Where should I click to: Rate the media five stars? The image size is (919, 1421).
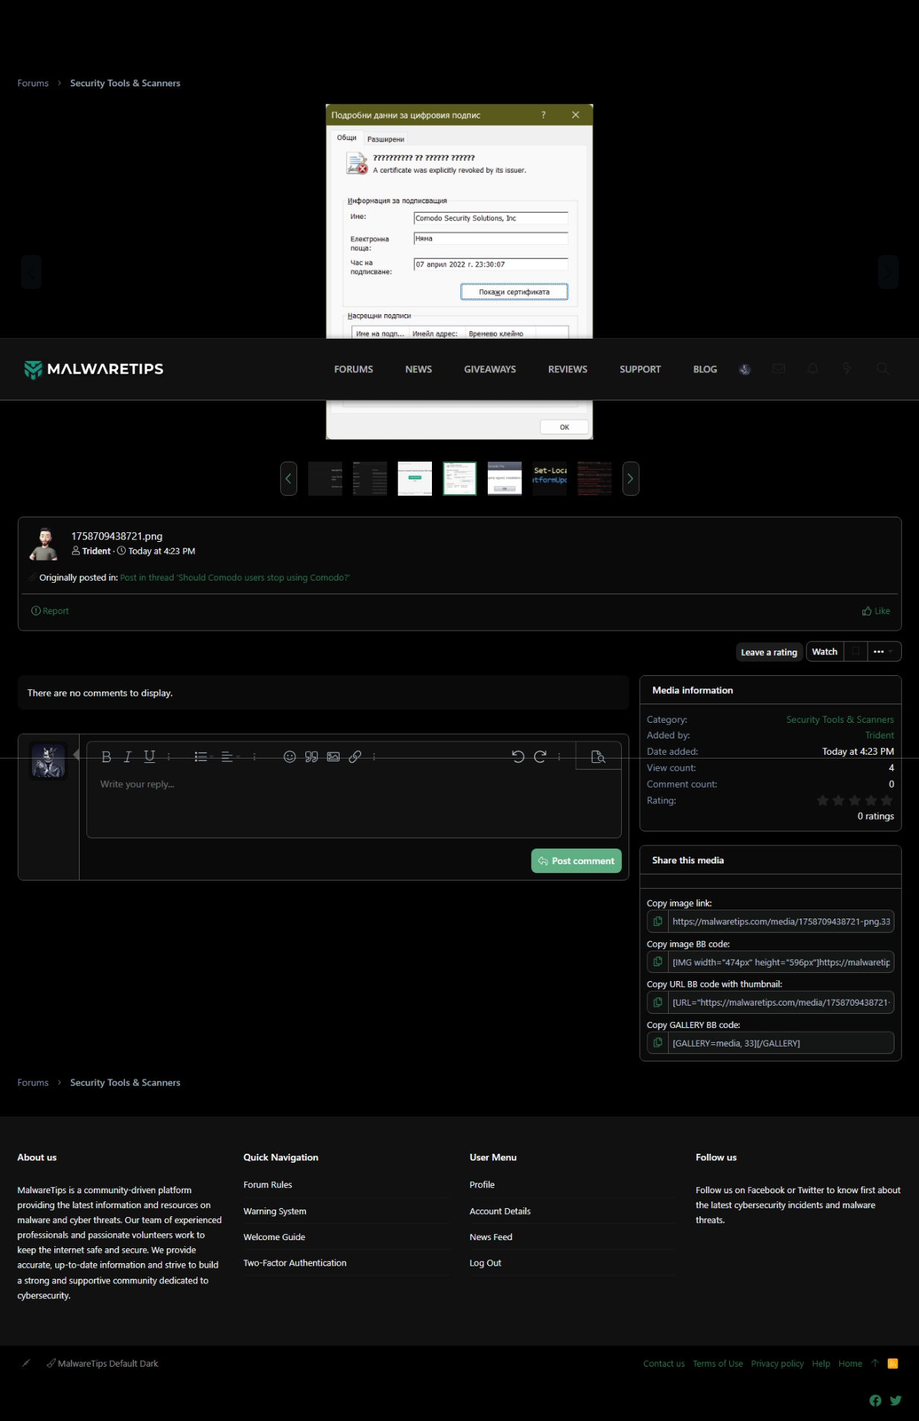point(886,801)
